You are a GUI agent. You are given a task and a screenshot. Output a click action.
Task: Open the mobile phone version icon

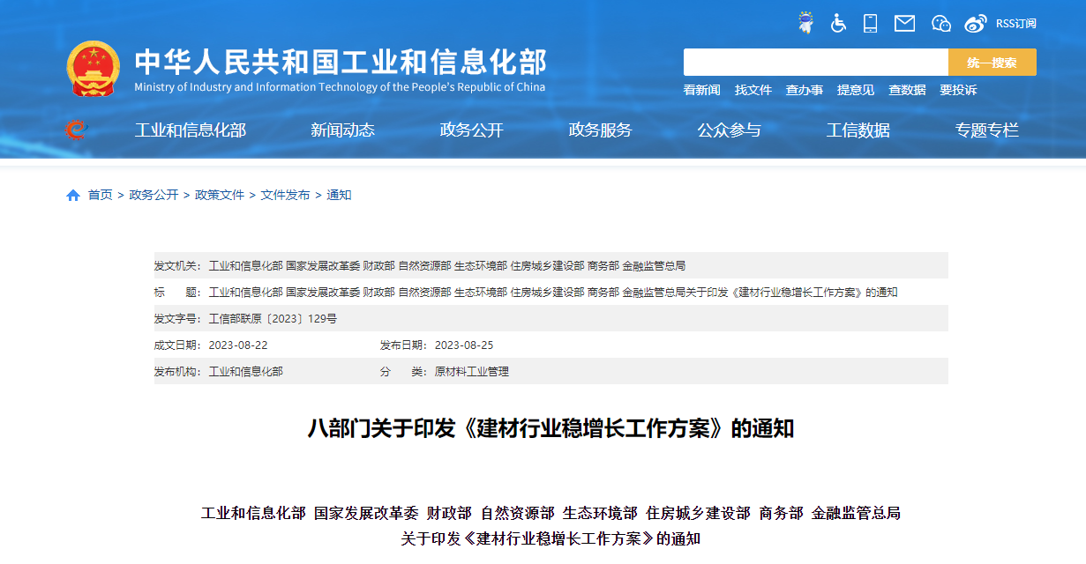[871, 23]
